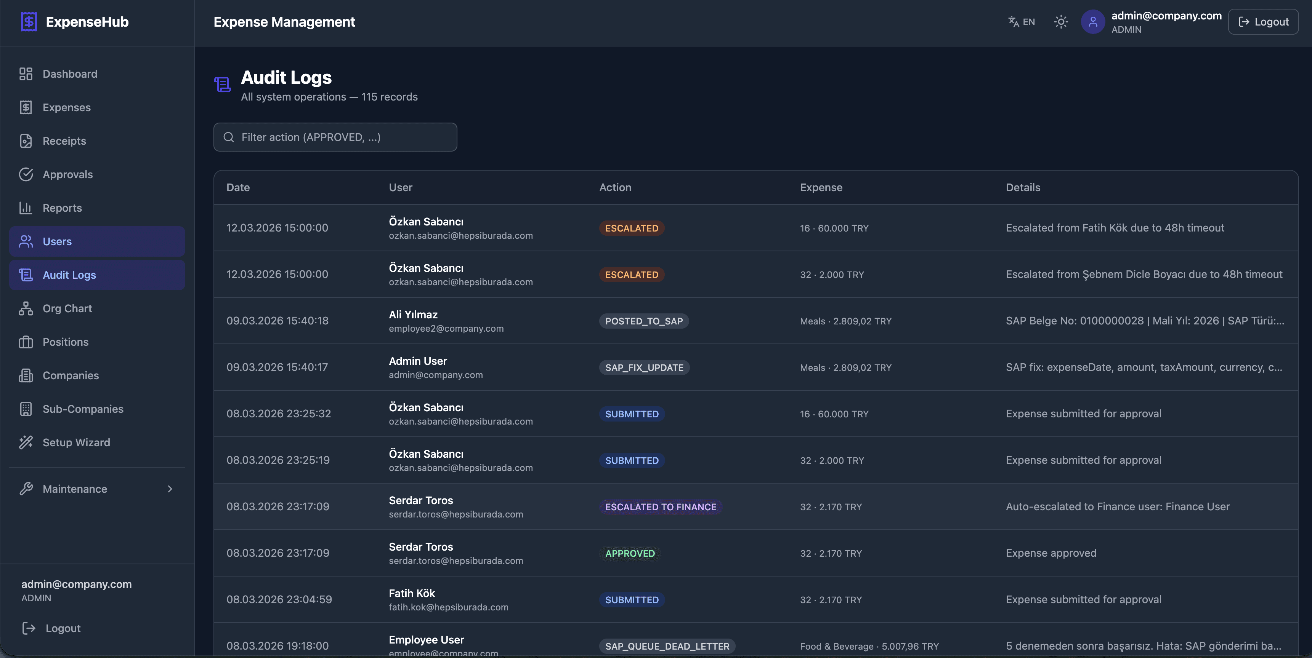Click the Expense column header
Screen dimensions: 1312x658
(821, 187)
